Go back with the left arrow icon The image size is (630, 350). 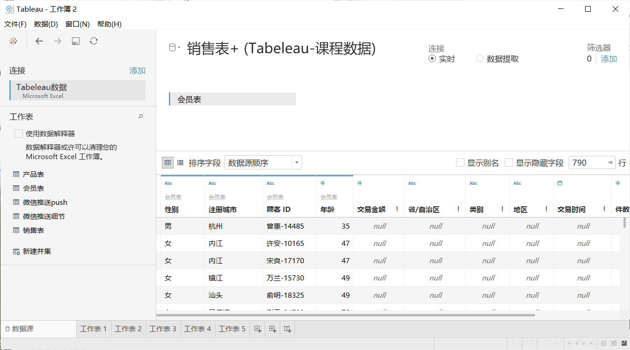[x=39, y=41]
